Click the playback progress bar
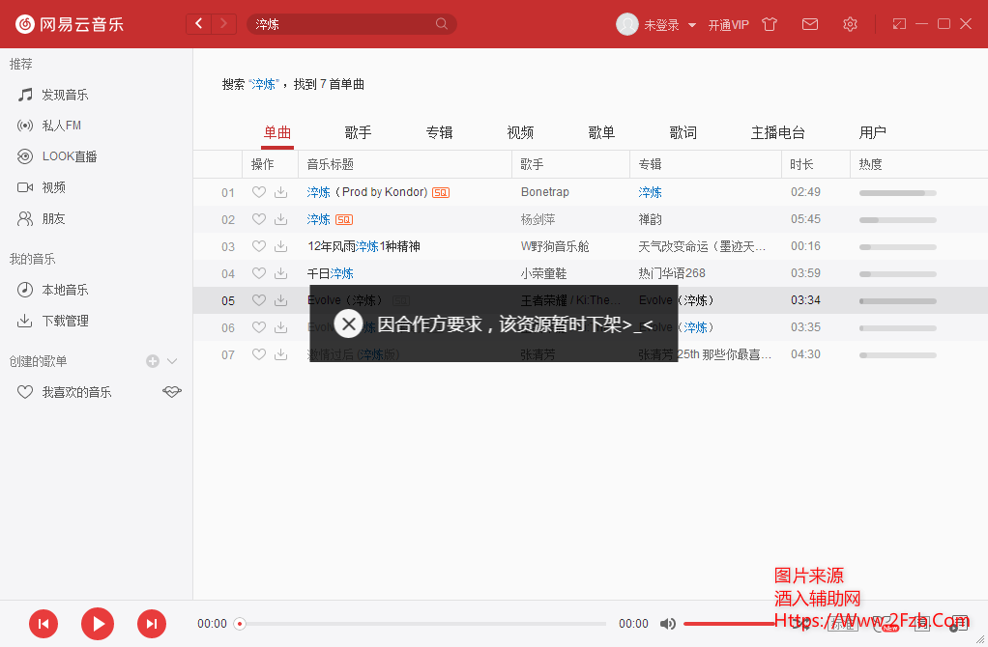Screen dimensions: 988x647 tap(425, 624)
